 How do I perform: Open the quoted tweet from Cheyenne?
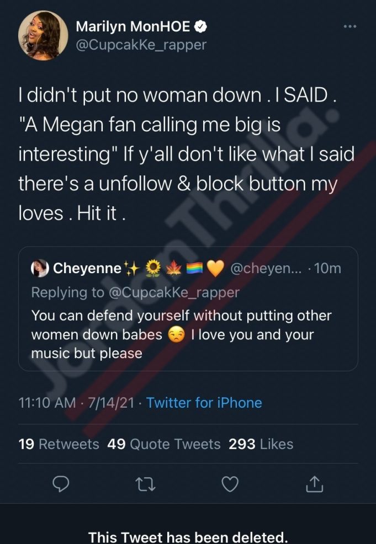coord(188,326)
